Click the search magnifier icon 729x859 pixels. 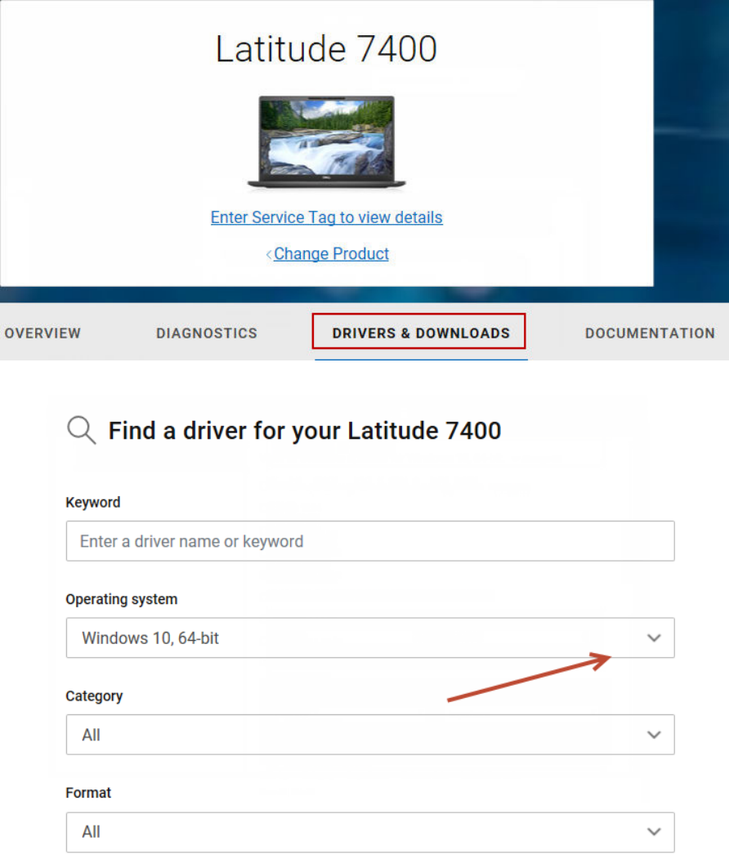[81, 430]
